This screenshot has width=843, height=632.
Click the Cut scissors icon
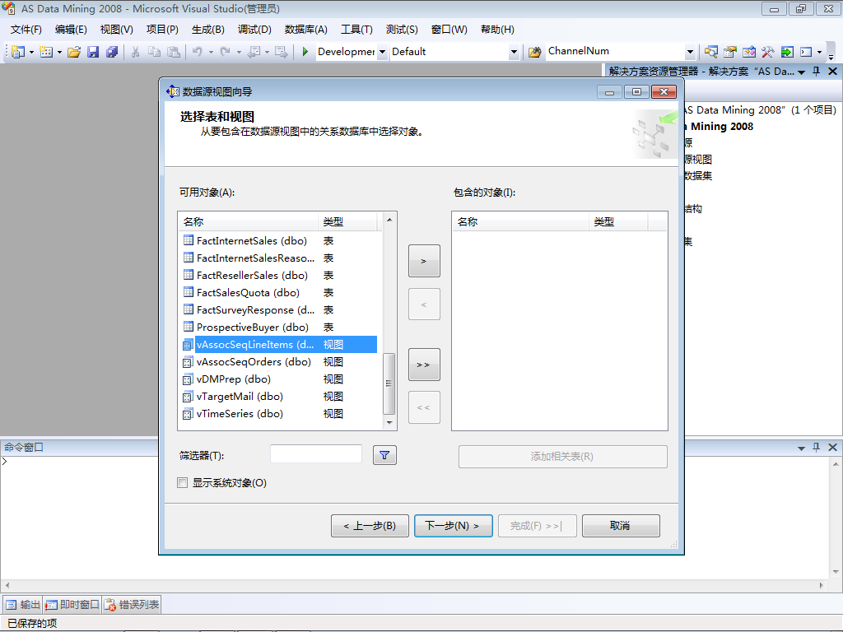point(136,52)
